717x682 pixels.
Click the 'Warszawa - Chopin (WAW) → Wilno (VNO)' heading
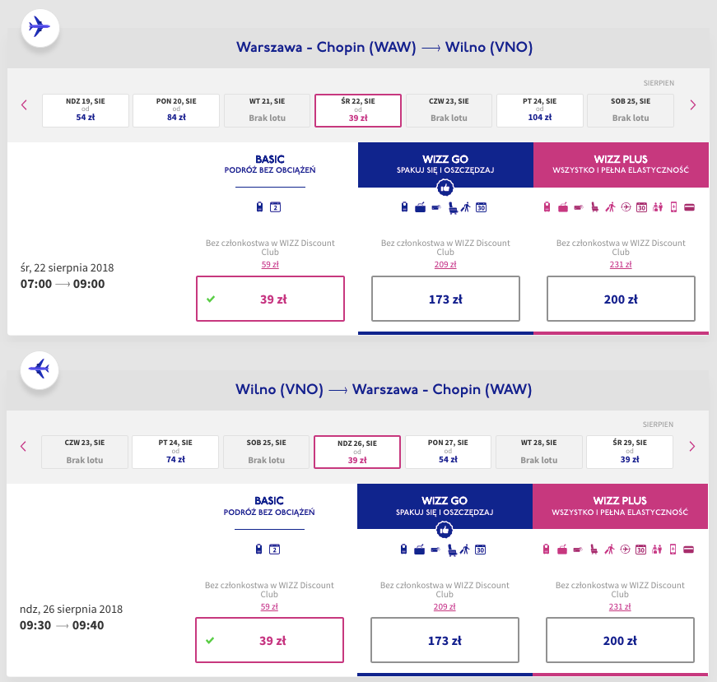pos(384,47)
